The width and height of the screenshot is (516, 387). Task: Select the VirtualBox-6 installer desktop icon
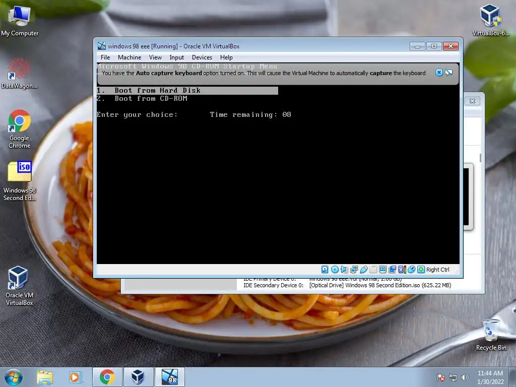coord(491,20)
